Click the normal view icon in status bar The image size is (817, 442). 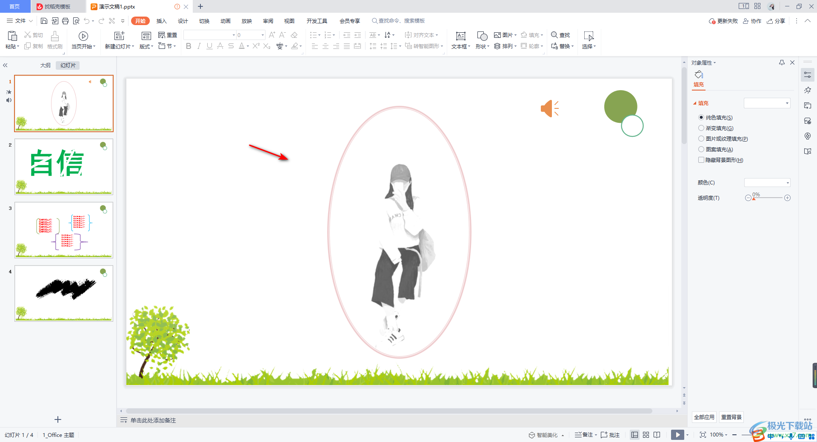[635, 435]
